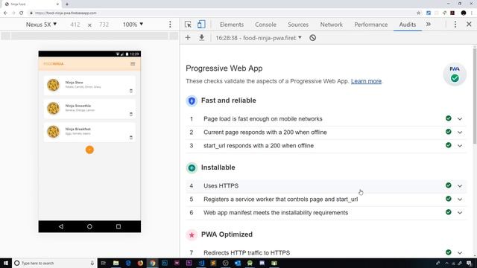Open the Windows Start menu
Viewport: 477px width, 268px height.
click(x=6, y=263)
